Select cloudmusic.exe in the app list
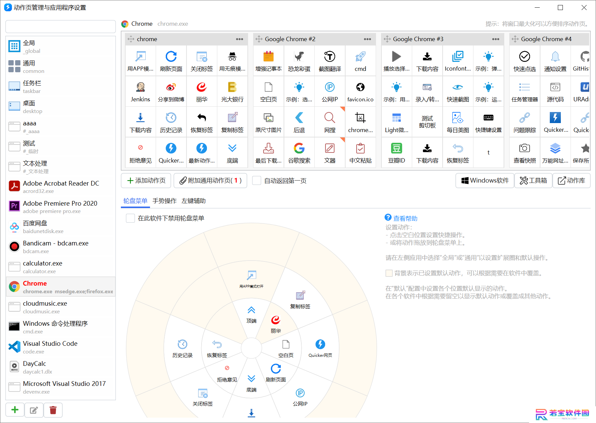The image size is (596, 423). [x=61, y=307]
